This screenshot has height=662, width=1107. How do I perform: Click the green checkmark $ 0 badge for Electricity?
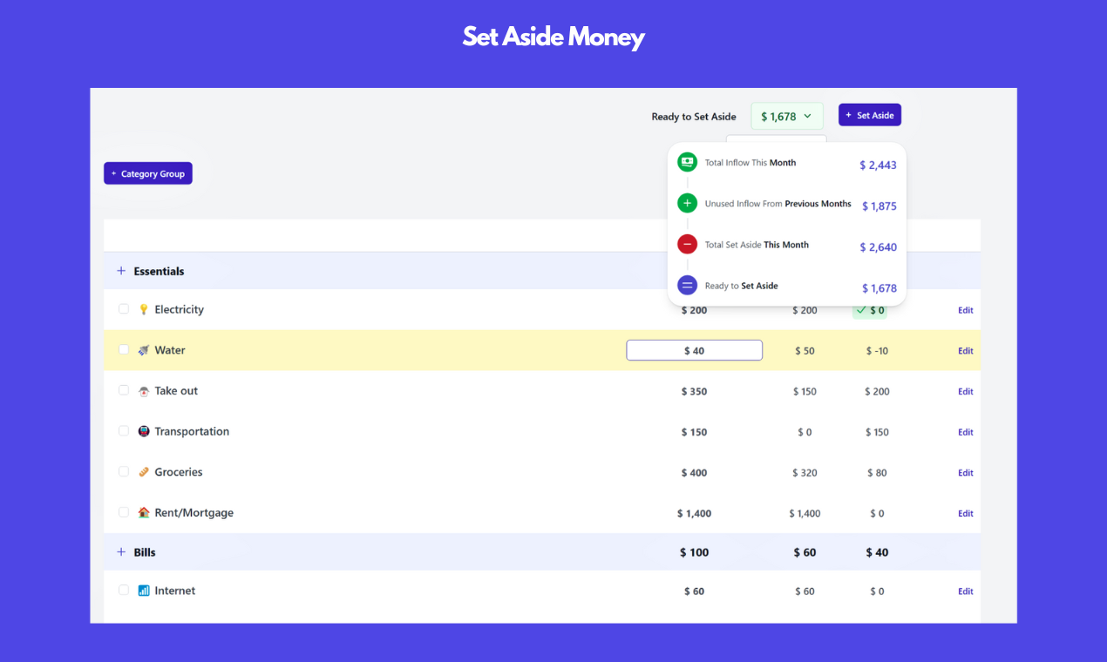(x=870, y=310)
